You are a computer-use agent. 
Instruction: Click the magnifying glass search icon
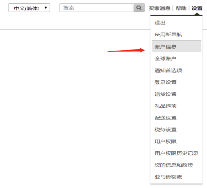coord(139,8)
